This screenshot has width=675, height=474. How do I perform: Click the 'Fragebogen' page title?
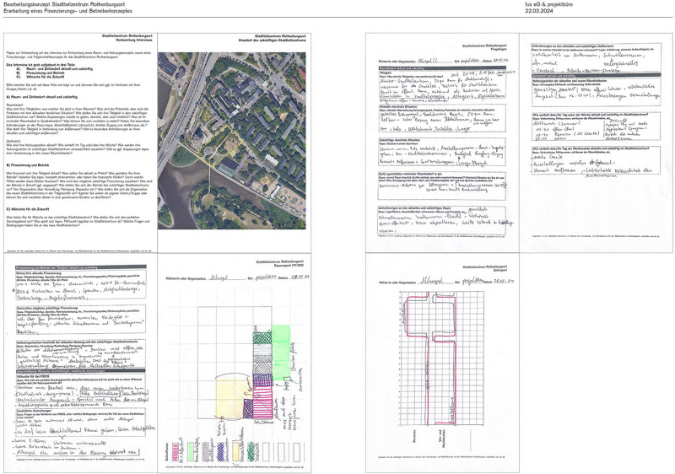pos(498,49)
